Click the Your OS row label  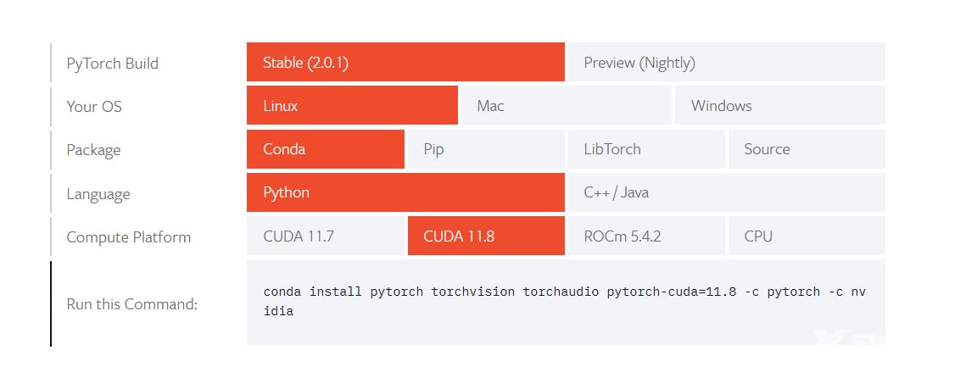[93, 107]
